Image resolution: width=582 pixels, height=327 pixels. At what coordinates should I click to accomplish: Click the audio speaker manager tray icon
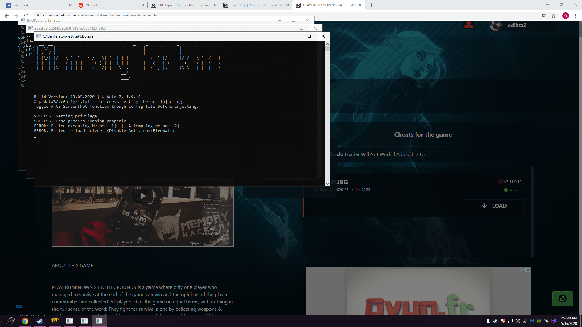pyautogui.click(x=525, y=321)
